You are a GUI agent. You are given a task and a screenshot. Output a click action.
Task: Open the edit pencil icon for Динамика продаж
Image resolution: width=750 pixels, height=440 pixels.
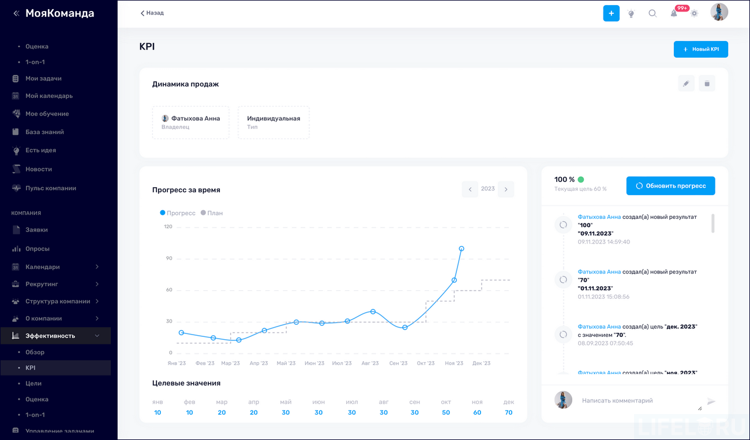tap(686, 84)
